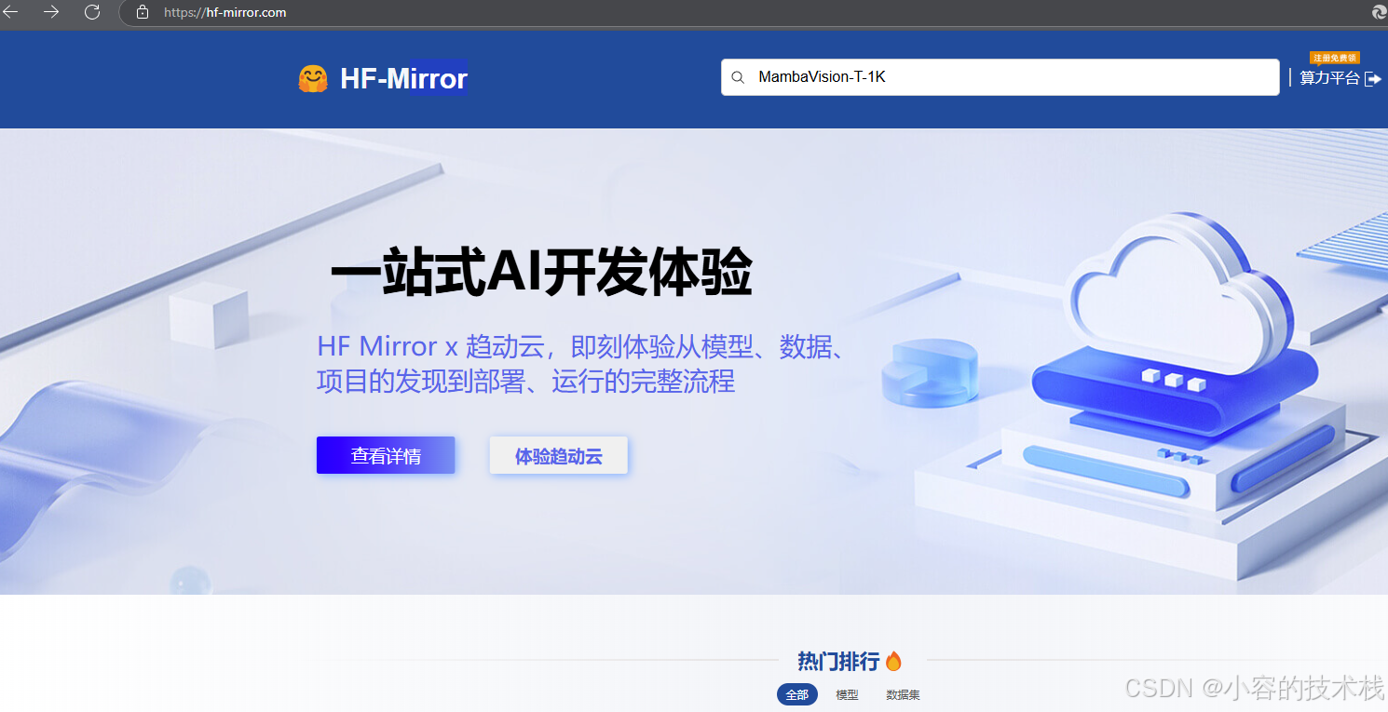The width and height of the screenshot is (1388, 712).
Task: Focus the MambaVision-T-1K search field
Action: pyautogui.click(x=1000, y=77)
